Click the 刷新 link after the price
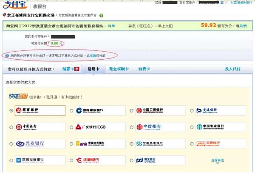The image size is (255, 174). click(x=243, y=26)
